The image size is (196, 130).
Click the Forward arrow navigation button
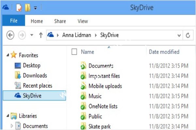tap(22, 35)
